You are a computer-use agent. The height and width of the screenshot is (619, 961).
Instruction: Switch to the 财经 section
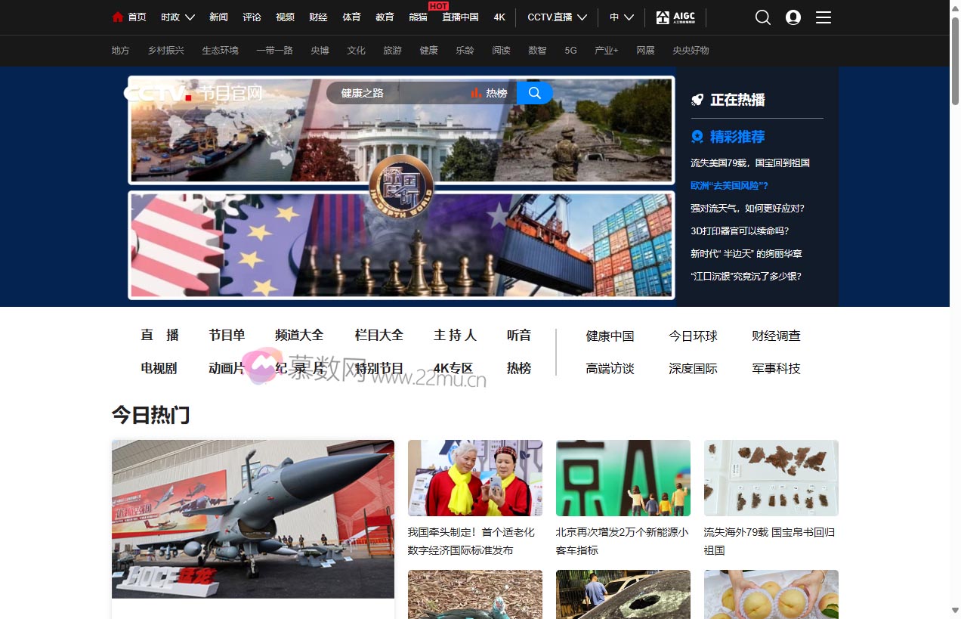click(x=318, y=17)
